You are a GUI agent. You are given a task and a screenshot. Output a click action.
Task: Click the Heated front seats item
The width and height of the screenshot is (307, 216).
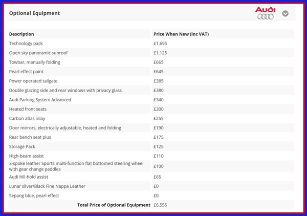pos(30,109)
